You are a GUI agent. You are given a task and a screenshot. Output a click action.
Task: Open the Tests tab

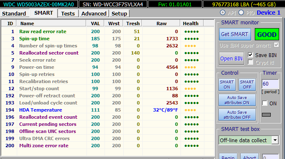point(68,13)
